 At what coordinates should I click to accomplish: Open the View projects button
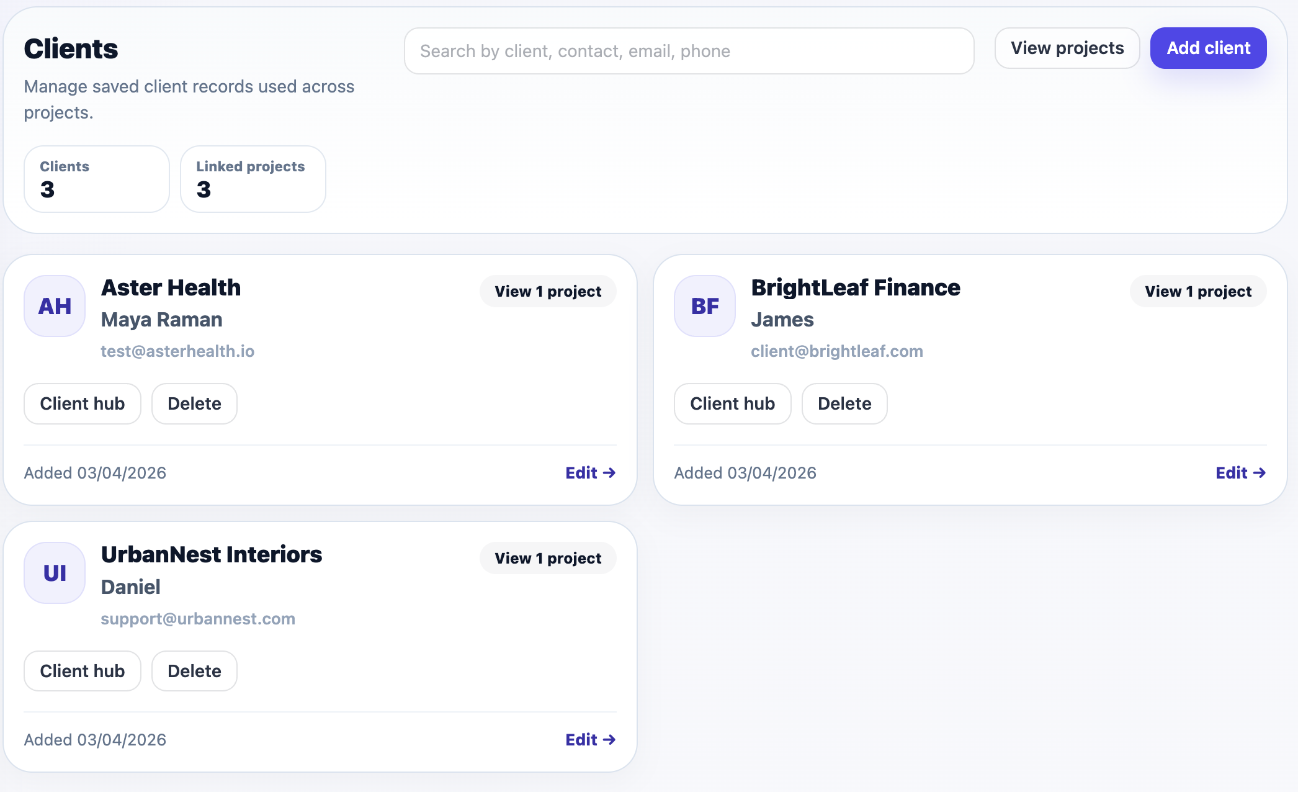pyautogui.click(x=1067, y=48)
